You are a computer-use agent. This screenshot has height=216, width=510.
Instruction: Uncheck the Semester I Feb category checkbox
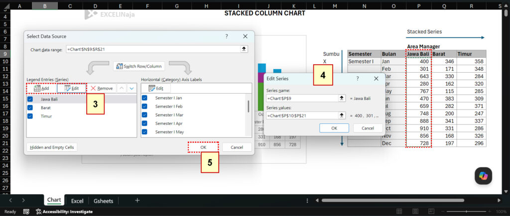pos(145,106)
